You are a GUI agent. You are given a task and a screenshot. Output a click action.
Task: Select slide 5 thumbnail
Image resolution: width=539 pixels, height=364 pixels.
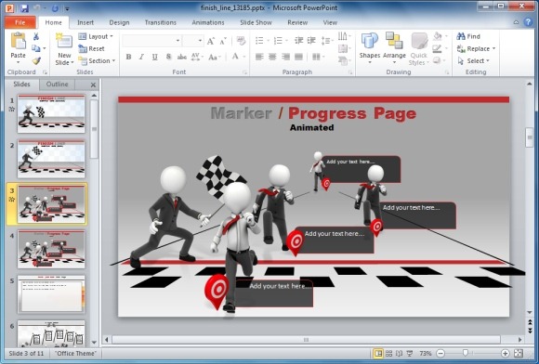(51, 294)
